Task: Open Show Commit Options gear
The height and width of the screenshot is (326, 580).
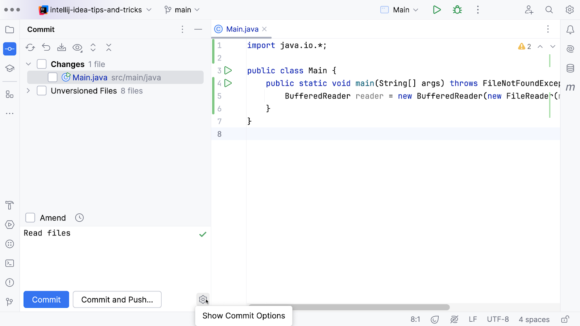Action: (x=203, y=300)
